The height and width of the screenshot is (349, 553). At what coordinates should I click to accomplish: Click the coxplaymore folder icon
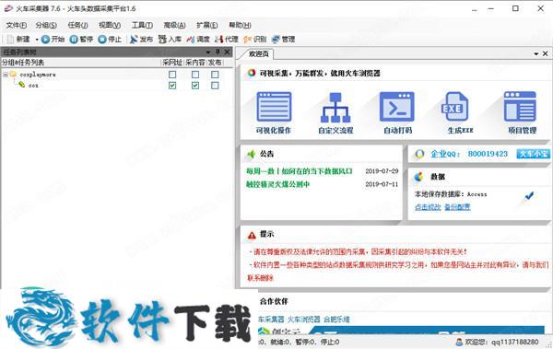tap(13, 74)
